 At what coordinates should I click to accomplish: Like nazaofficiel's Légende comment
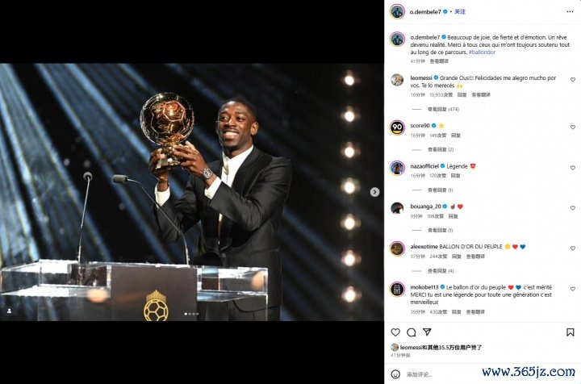572,168
